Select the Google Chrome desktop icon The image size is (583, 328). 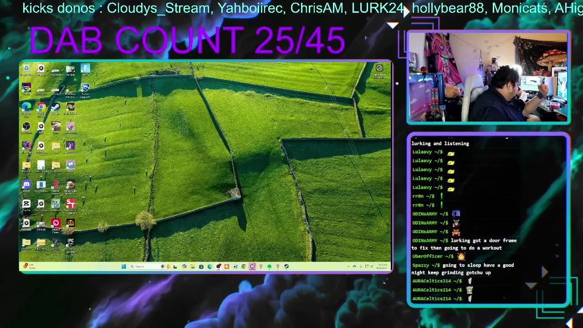tap(41, 109)
